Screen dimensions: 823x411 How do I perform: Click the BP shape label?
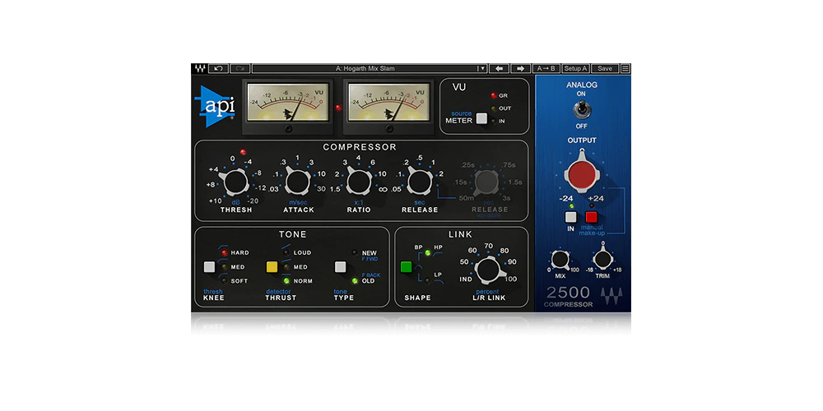tap(418, 247)
